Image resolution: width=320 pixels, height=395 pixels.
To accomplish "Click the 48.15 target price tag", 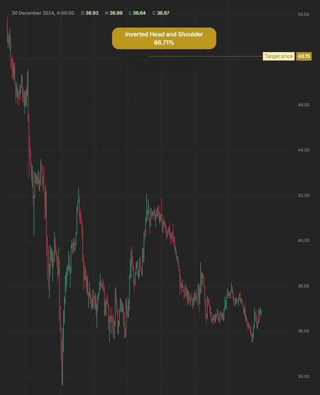I will (x=304, y=56).
